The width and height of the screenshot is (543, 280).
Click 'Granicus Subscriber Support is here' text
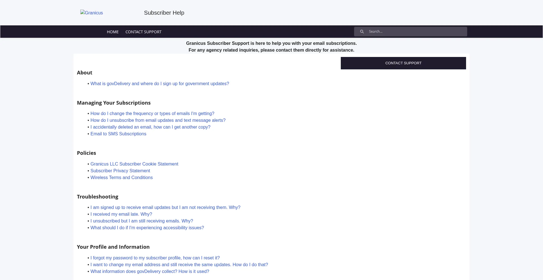[x=271, y=43]
